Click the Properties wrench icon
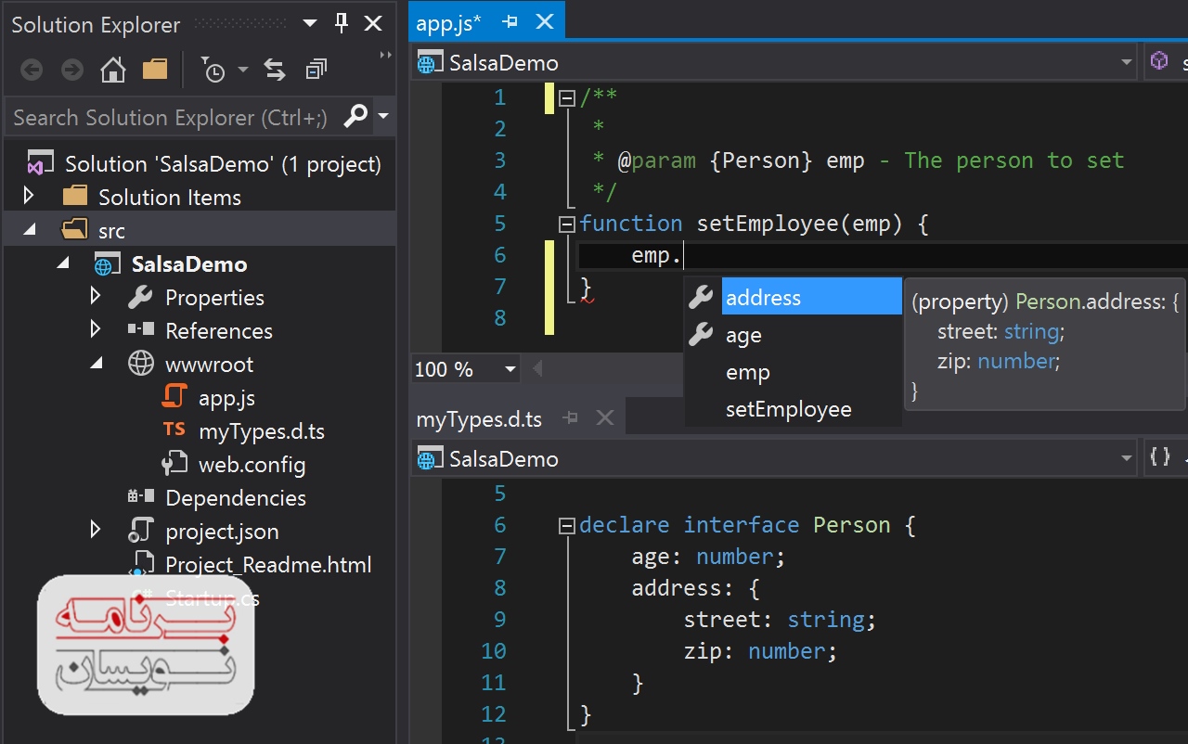1188x744 pixels. coord(140,297)
